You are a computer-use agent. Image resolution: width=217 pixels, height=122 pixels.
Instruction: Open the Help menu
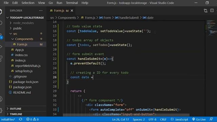click(85, 3)
